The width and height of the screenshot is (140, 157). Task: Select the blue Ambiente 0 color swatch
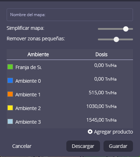[x=10, y=81]
